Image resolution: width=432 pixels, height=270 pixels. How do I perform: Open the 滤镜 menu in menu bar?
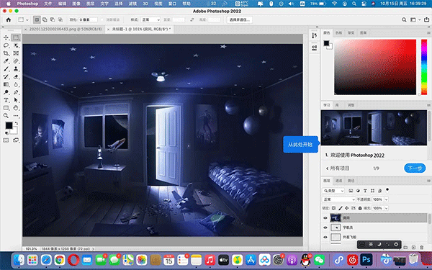132,4
